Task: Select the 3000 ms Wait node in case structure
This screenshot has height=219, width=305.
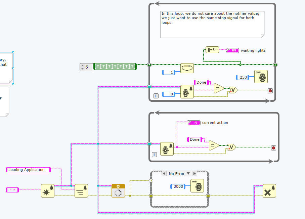Action: (x=197, y=186)
